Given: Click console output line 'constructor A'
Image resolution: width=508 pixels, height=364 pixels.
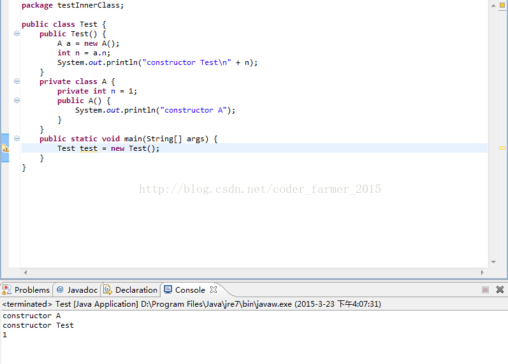Looking at the screenshot, I should click(32, 316).
